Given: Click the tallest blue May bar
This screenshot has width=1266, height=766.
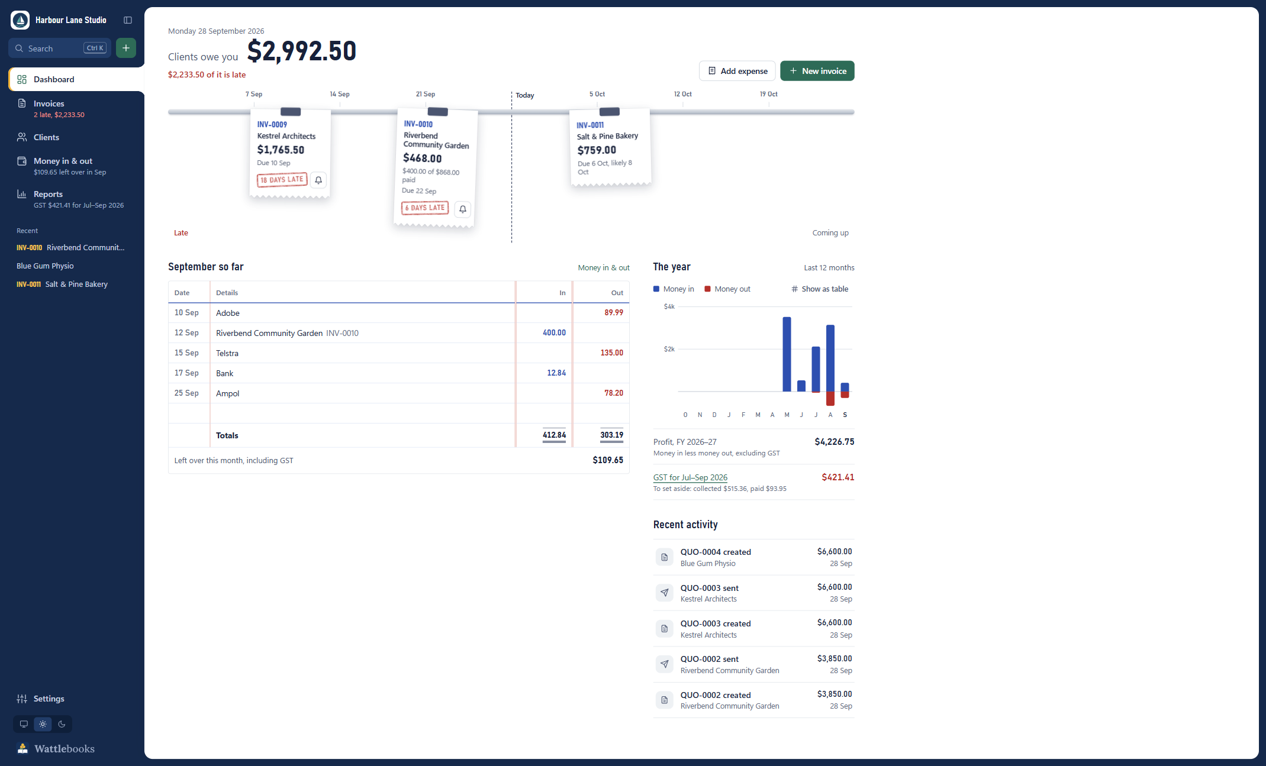Looking at the screenshot, I should (787, 354).
